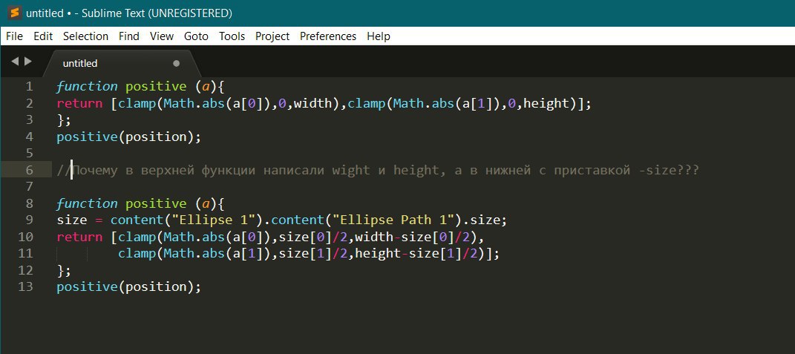The image size is (795, 354).
Task: Click line number 5 in gutter
Action: (x=29, y=153)
